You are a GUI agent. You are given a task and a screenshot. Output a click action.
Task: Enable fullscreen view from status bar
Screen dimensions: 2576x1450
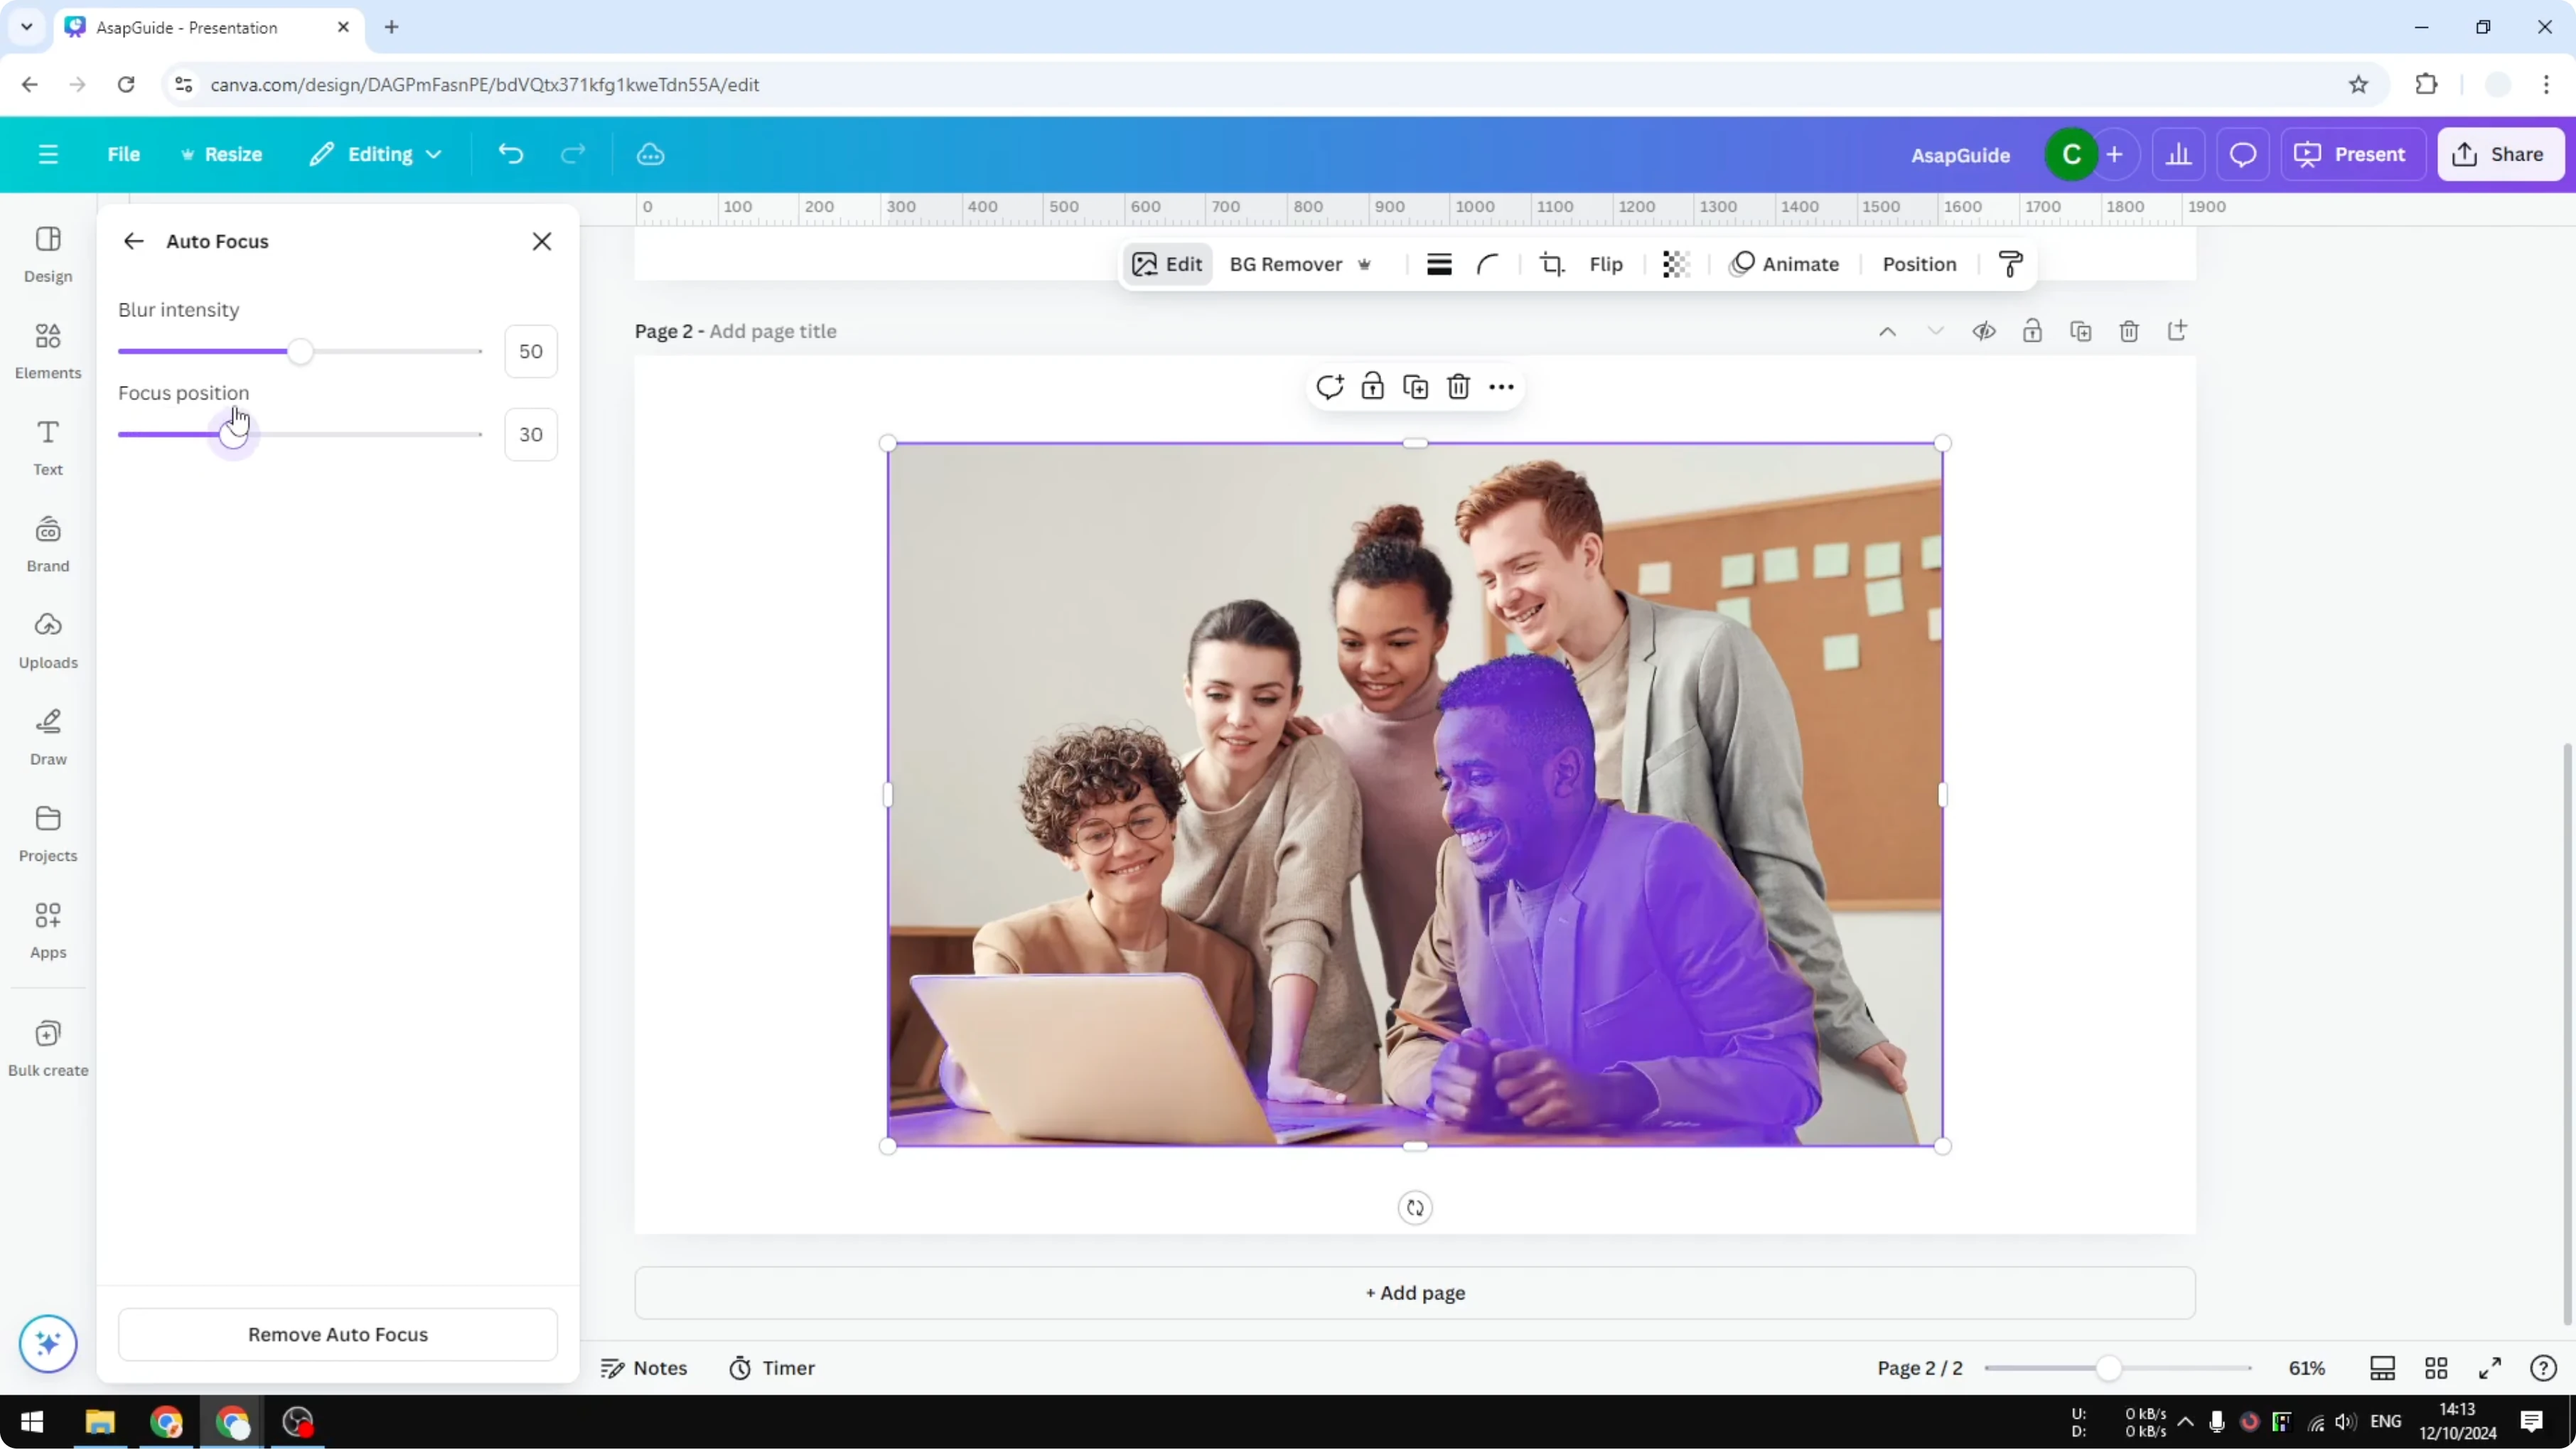pos(2491,1368)
